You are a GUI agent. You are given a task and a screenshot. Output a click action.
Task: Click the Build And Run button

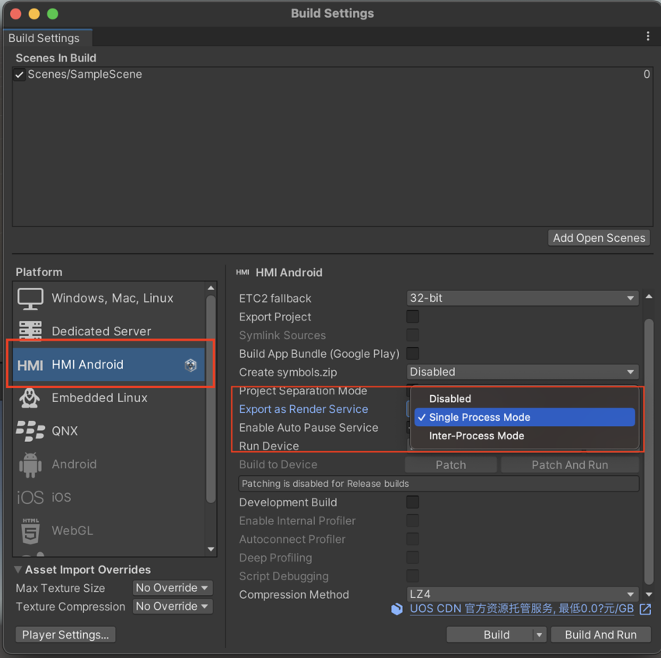click(600, 634)
